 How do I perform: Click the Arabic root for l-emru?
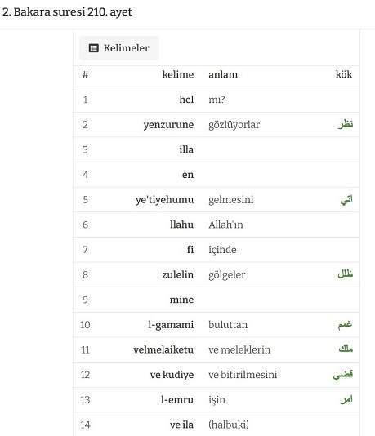pyautogui.click(x=346, y=399)
